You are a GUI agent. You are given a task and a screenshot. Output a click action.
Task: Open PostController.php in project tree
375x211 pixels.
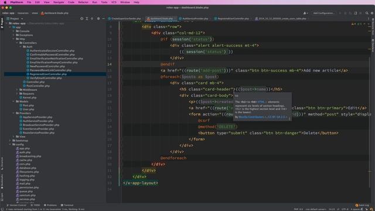38,86
